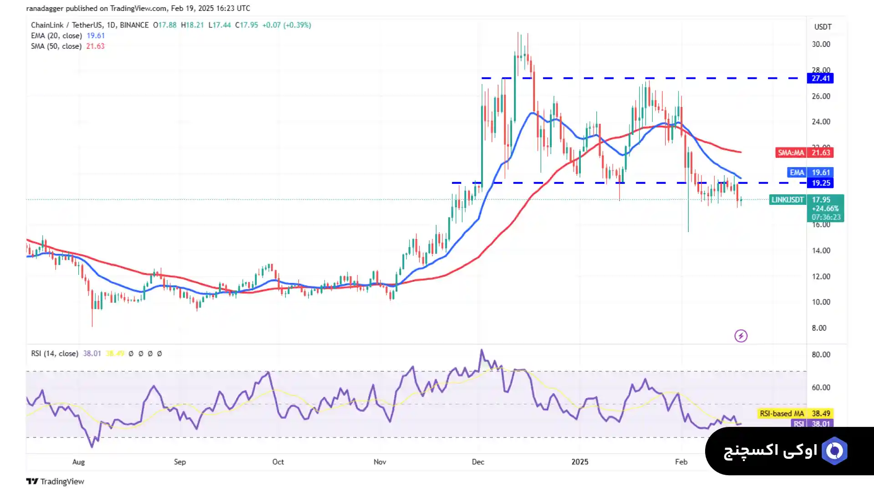Click the 2025 label on time axis
874x492 pixels.
[x=580, y=462]
